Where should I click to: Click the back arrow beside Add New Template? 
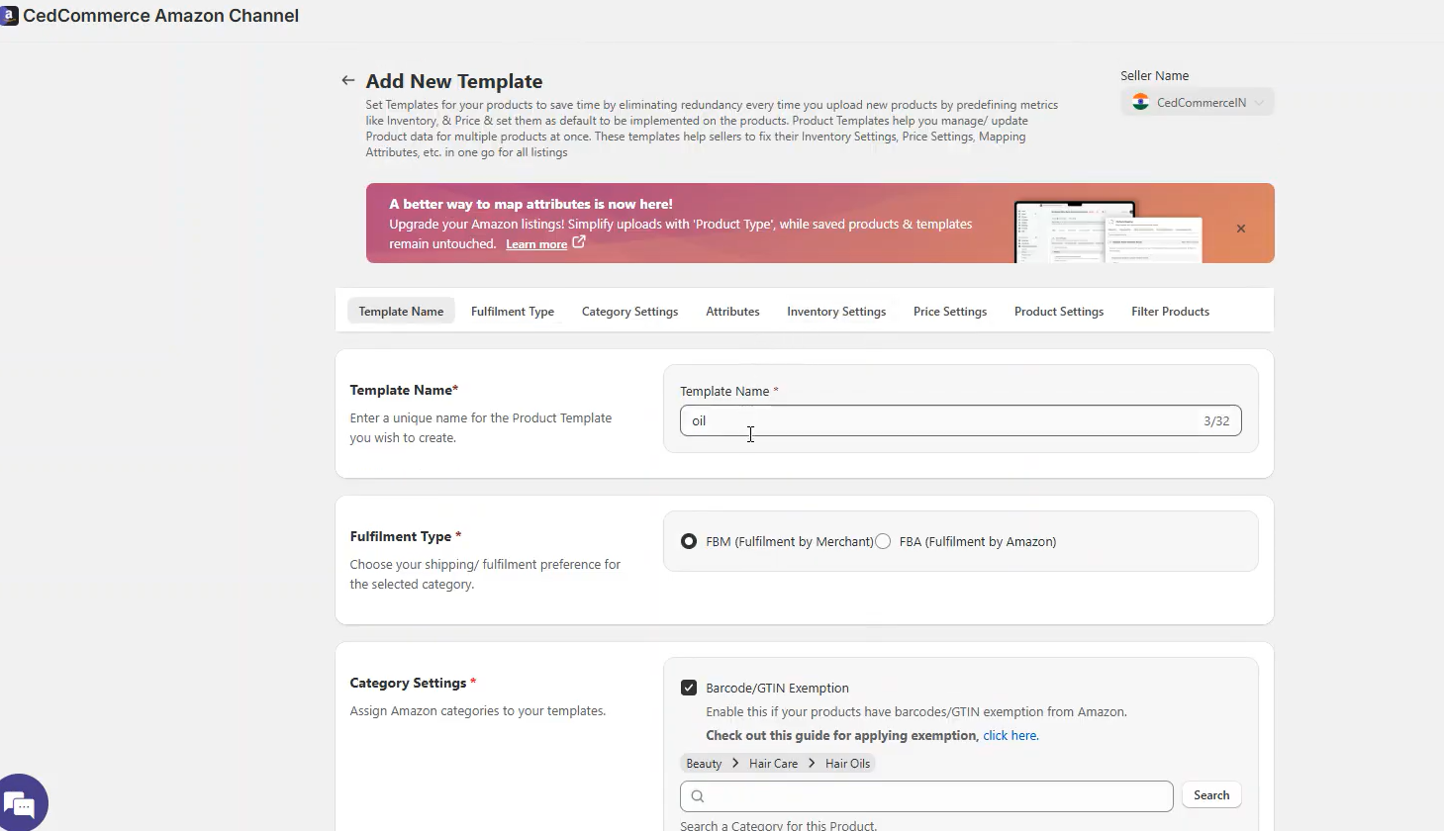347,81
